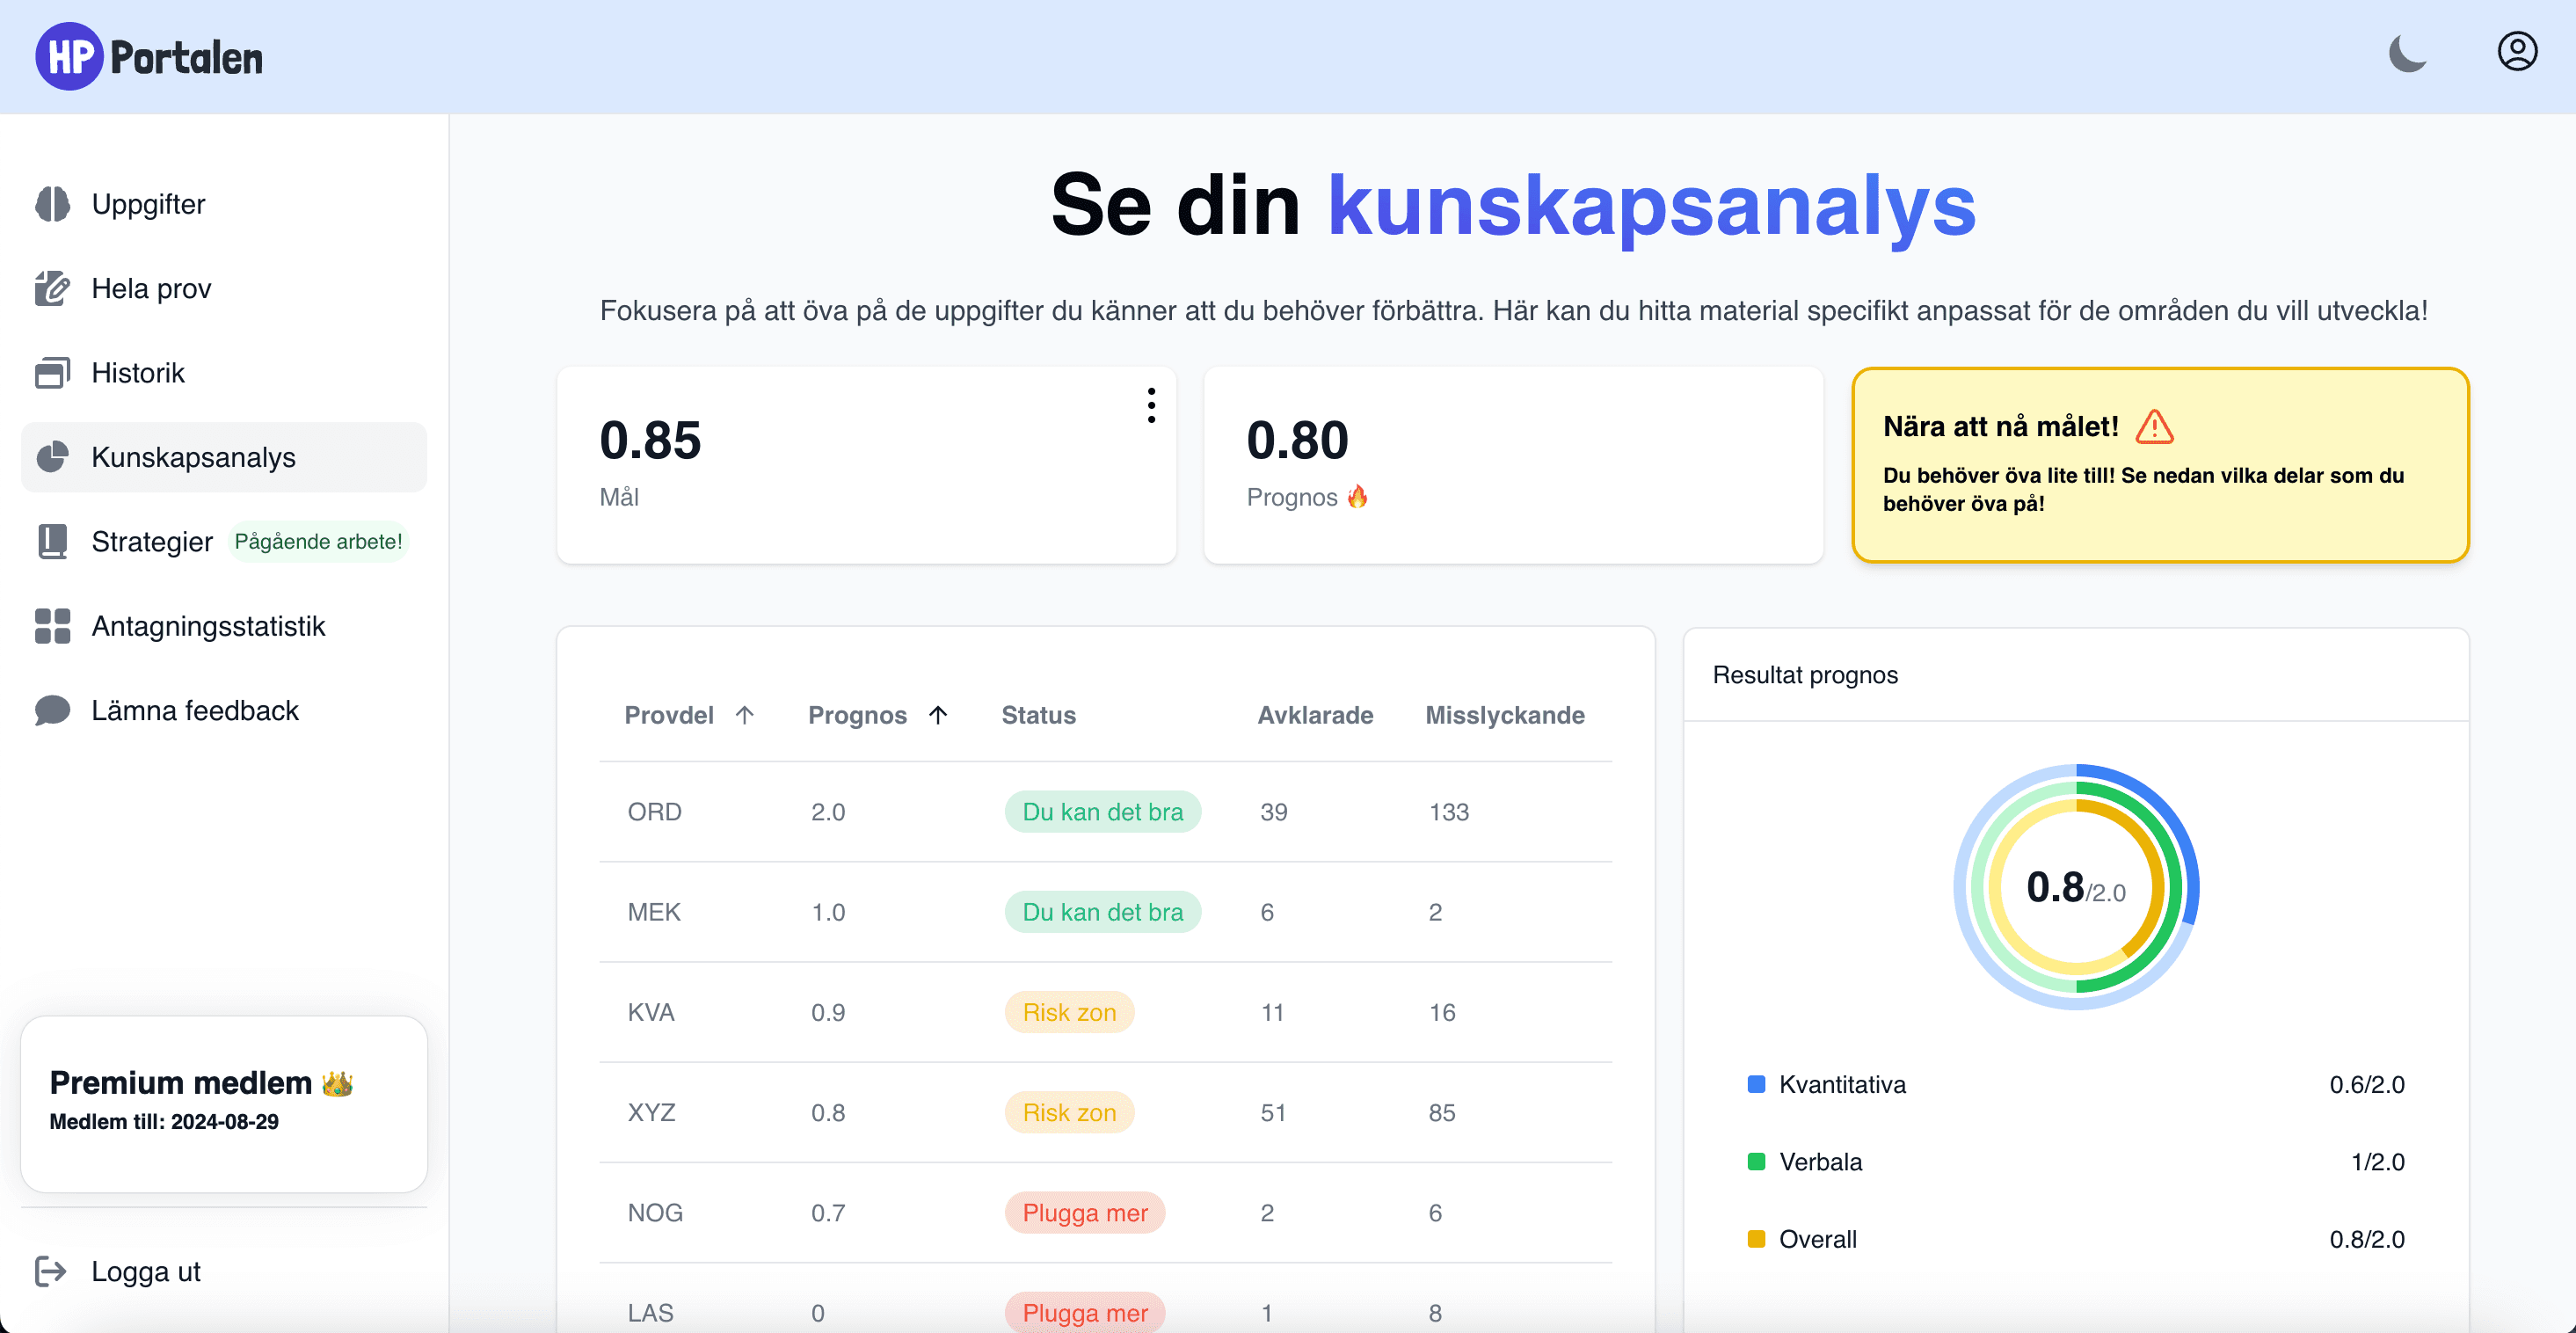Select the Hela prov pencil icon
This screenshot has height=1333, width=2576.
click(x=53, y=288)
